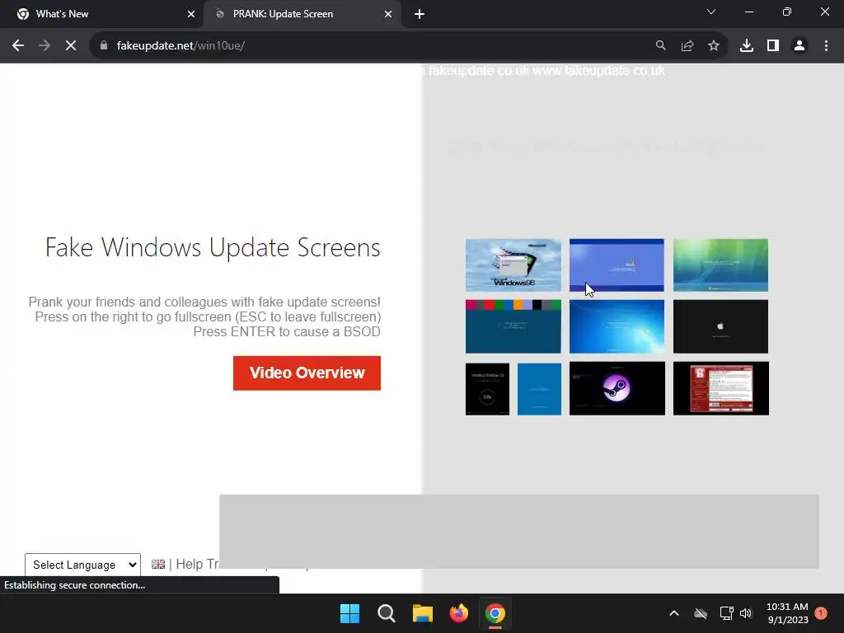Click the Chrome taskbar icon

point(495,613)
